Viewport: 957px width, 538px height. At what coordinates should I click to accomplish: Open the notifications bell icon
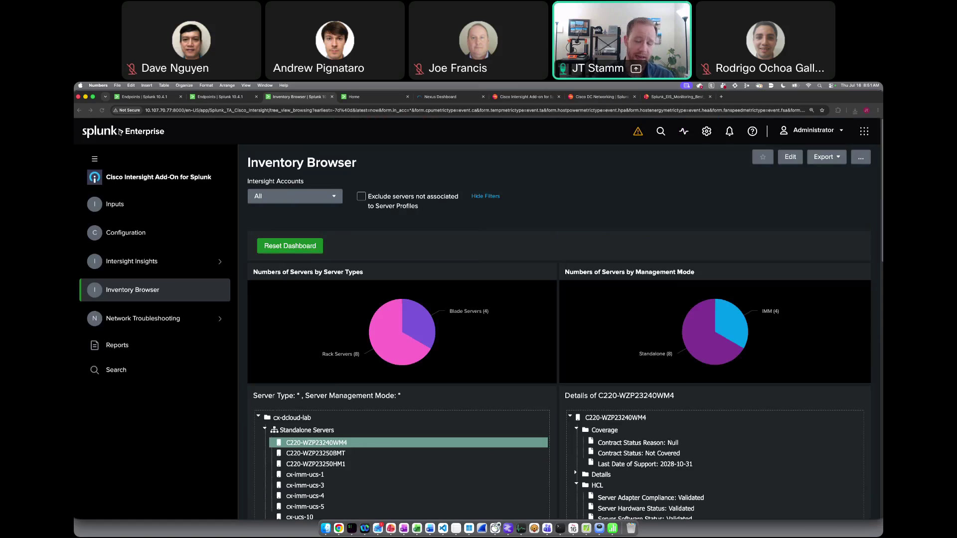(x=729, y=132)
